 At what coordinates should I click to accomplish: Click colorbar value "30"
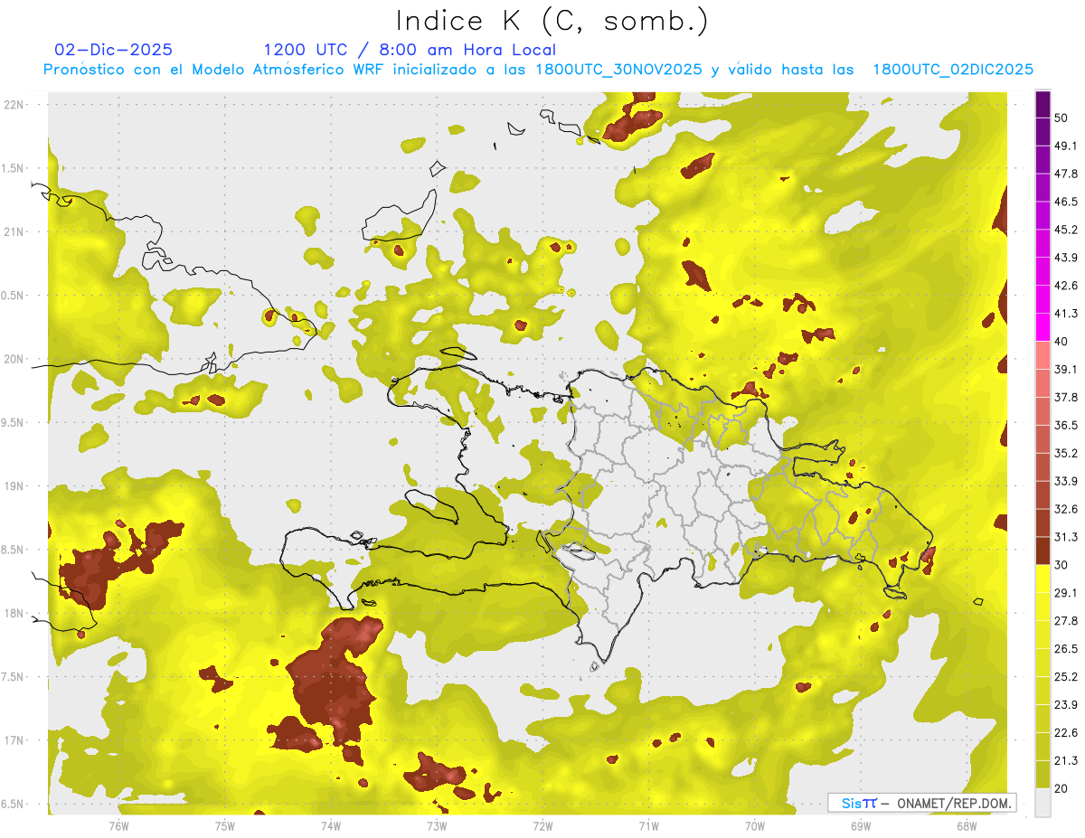click(x=1061, y=565)
